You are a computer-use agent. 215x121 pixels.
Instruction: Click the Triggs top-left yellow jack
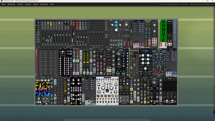pos(36,80)
